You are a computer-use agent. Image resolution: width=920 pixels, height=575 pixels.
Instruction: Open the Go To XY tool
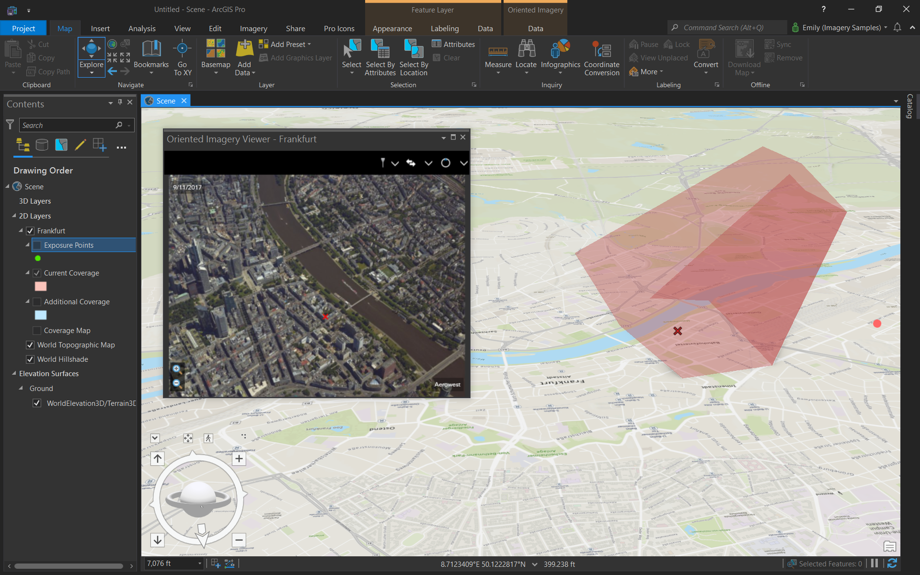pyautogui.click(x=182, y=57)
